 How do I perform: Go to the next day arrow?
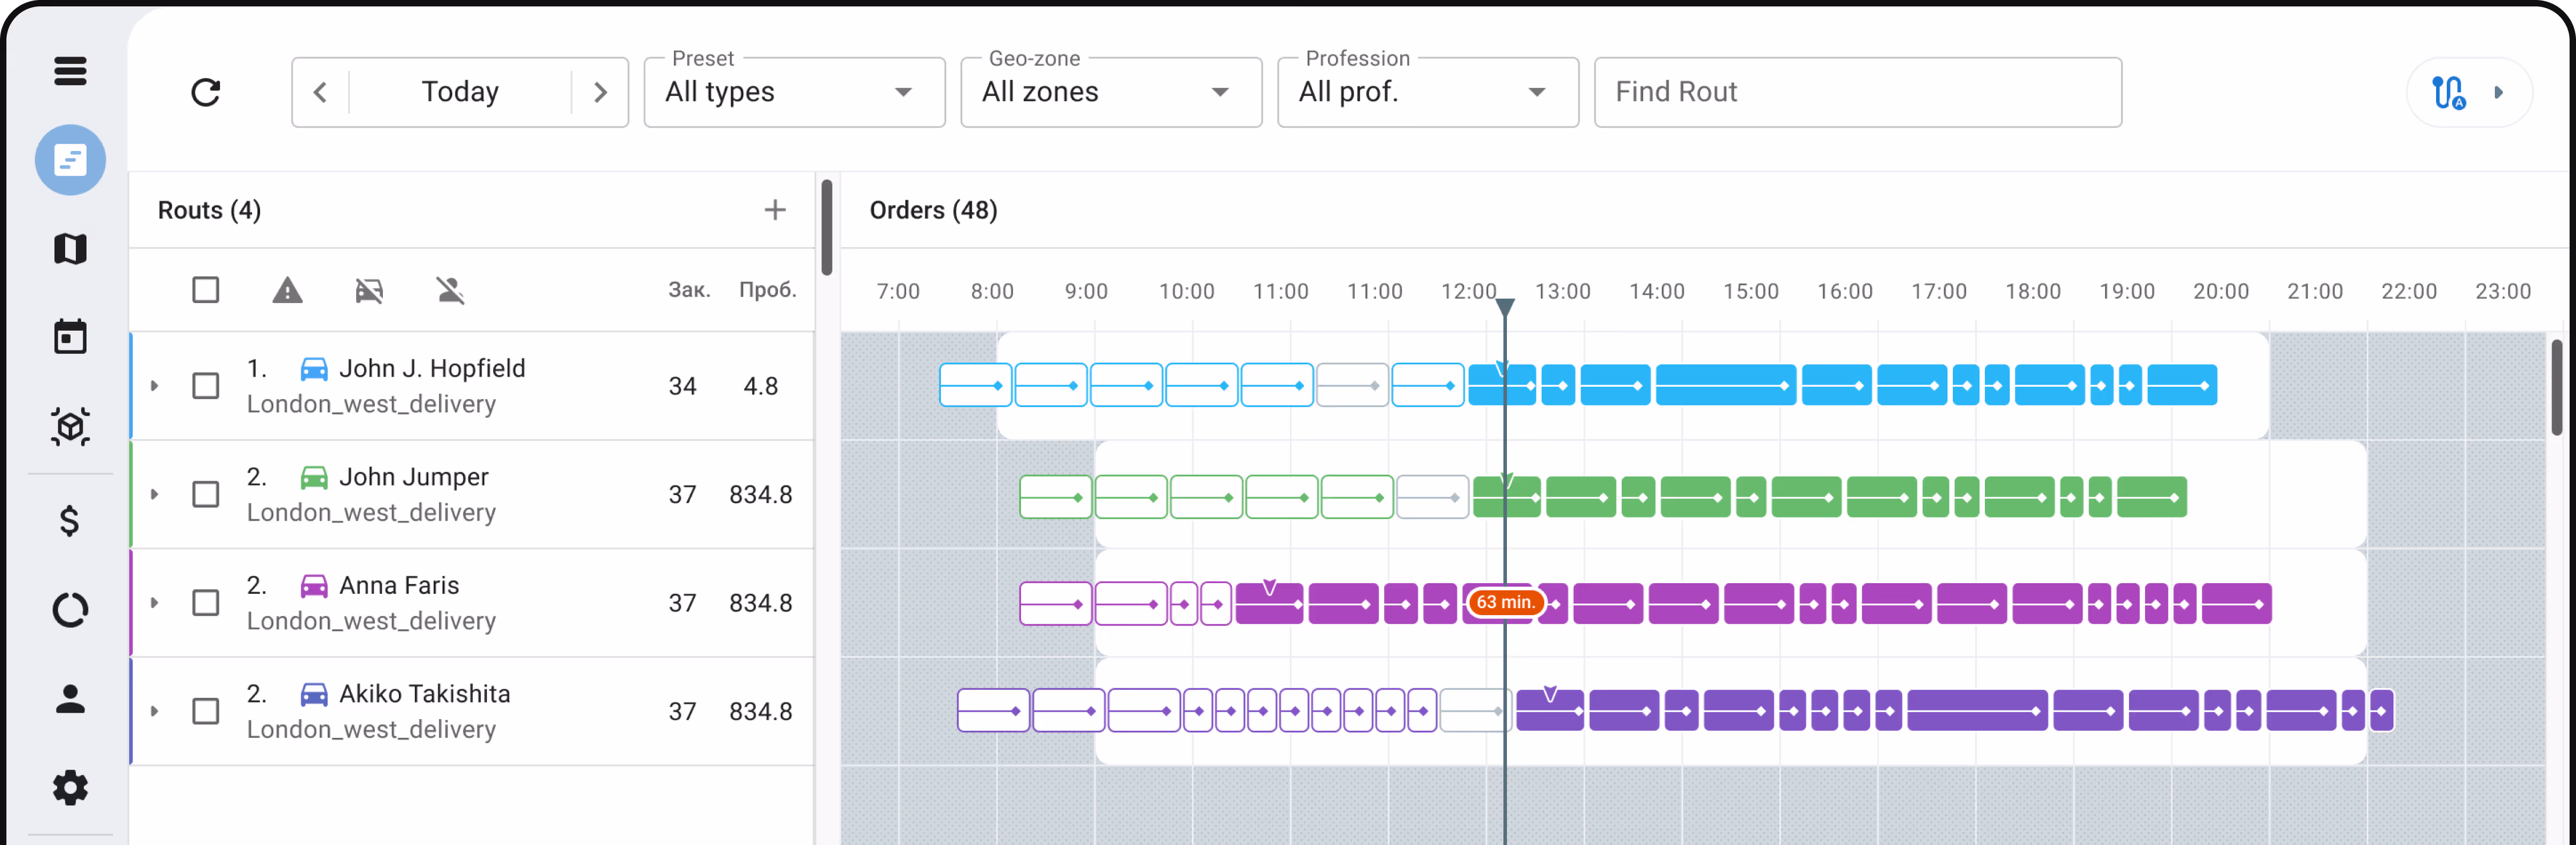point(600,93)
